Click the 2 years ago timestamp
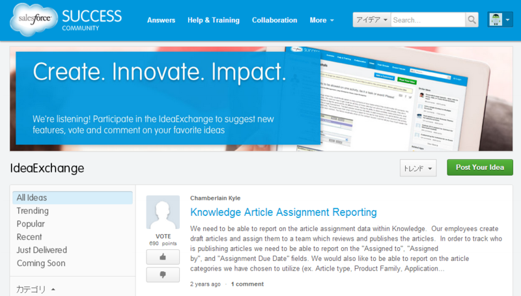 tap(205, 284)
